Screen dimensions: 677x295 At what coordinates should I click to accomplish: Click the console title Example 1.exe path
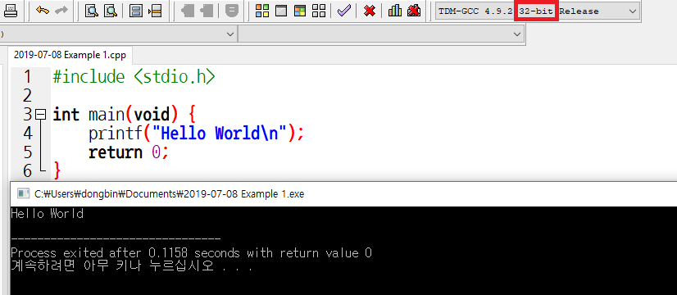[x=169, y=194]
